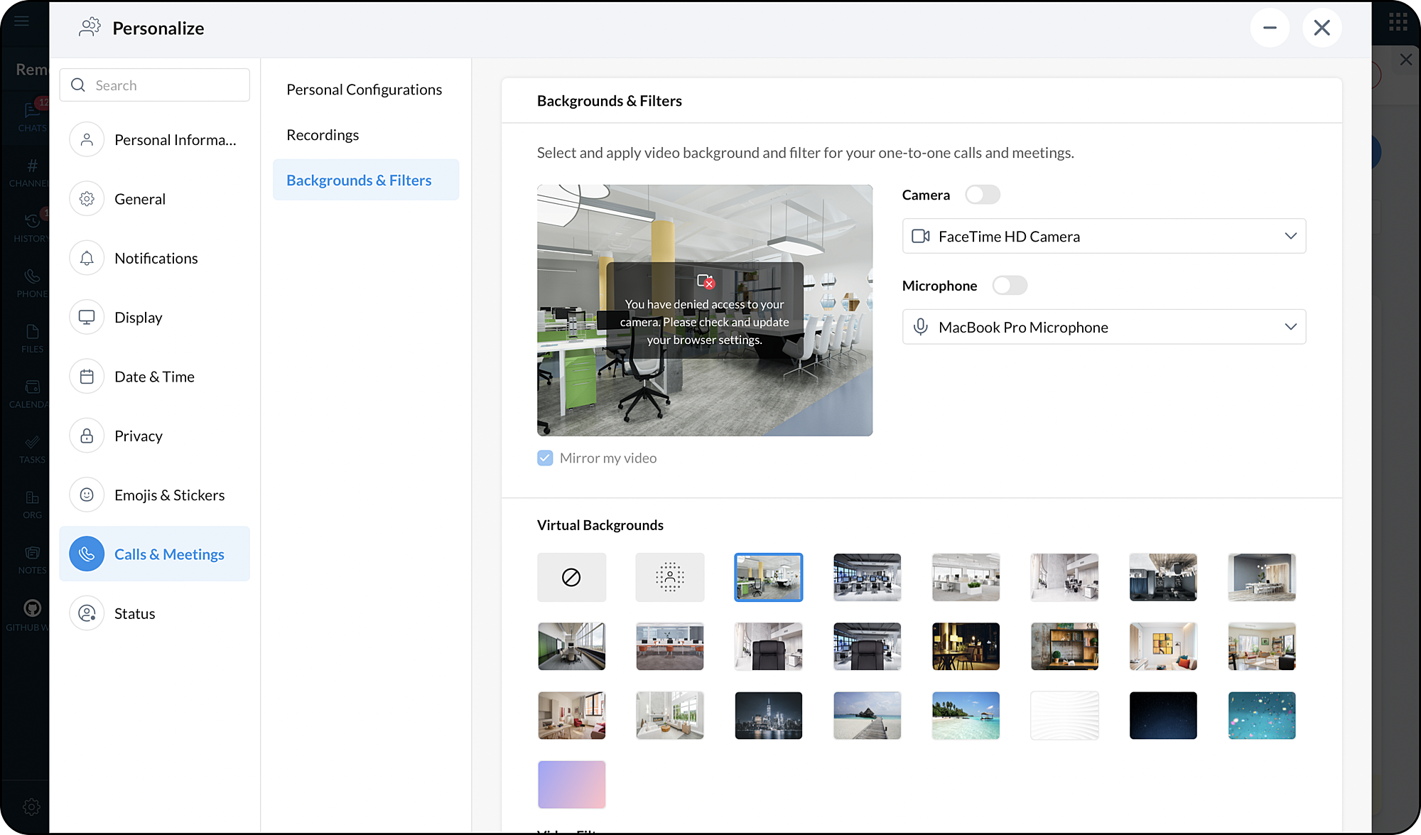
Task: Open Tasks in the left navigation bar
Action: point(32,449)
